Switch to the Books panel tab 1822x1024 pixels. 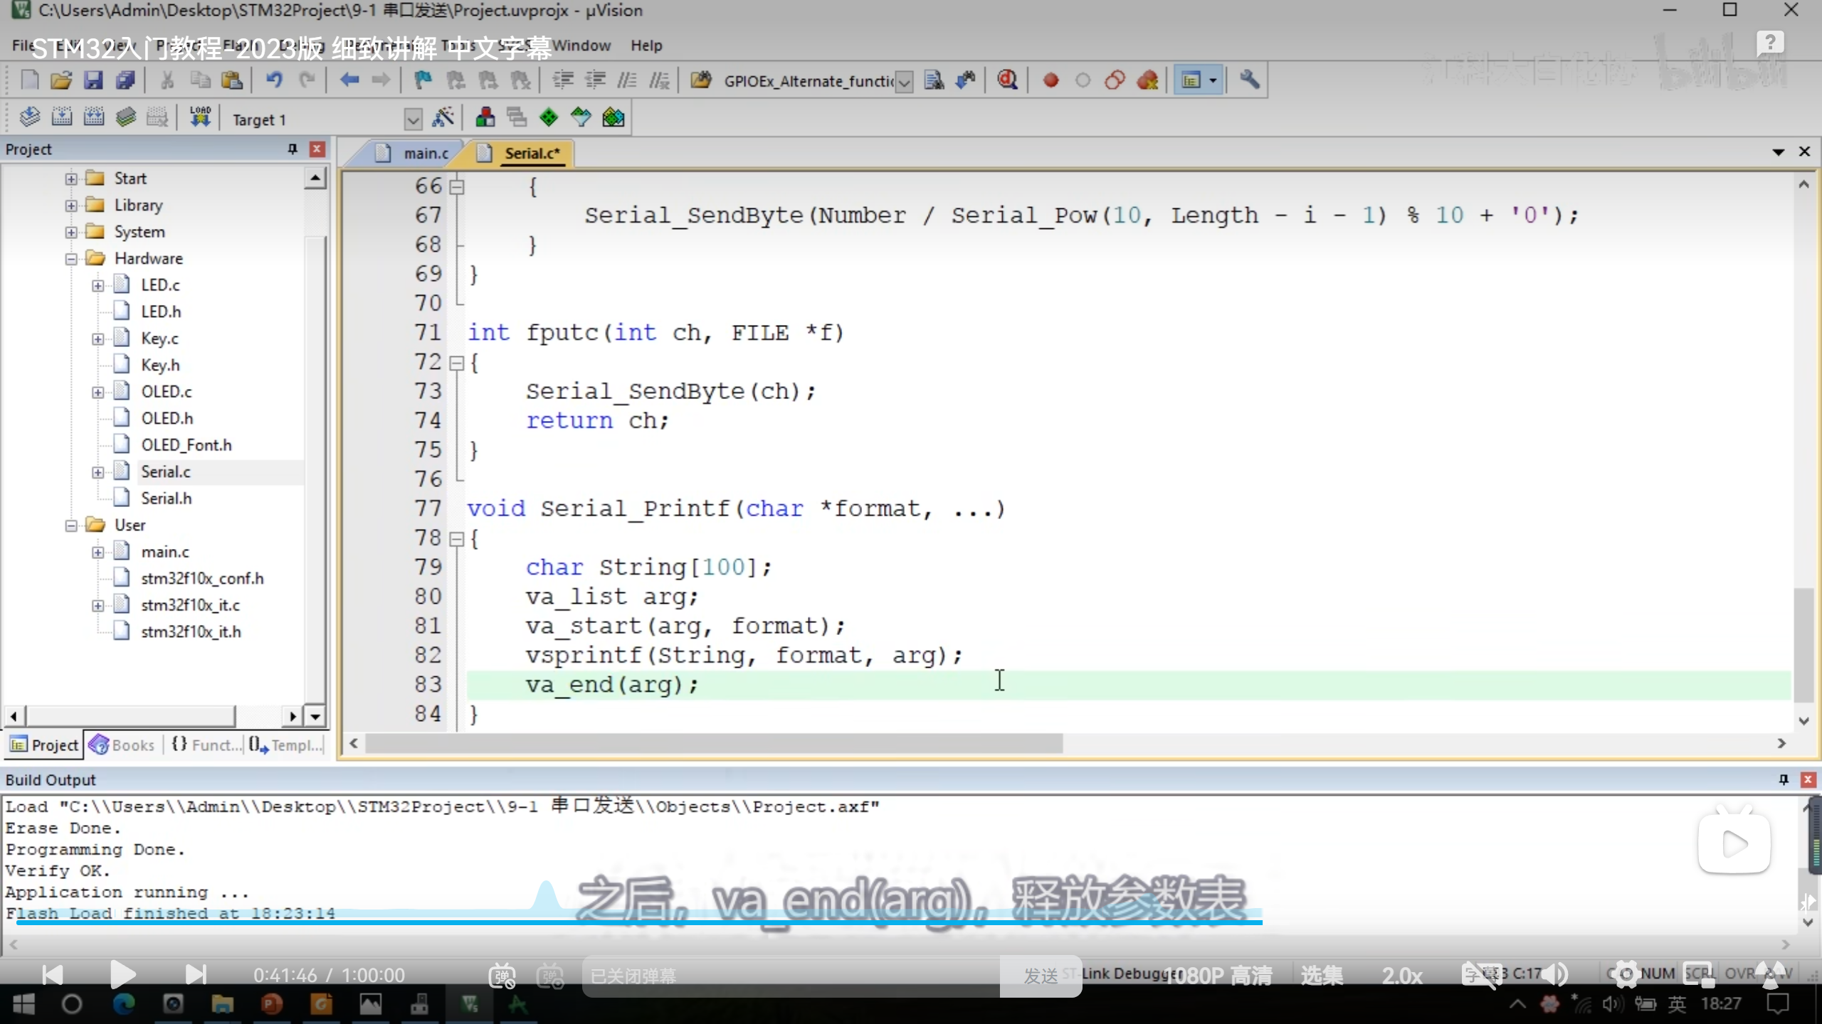click(x=123, y=745)
